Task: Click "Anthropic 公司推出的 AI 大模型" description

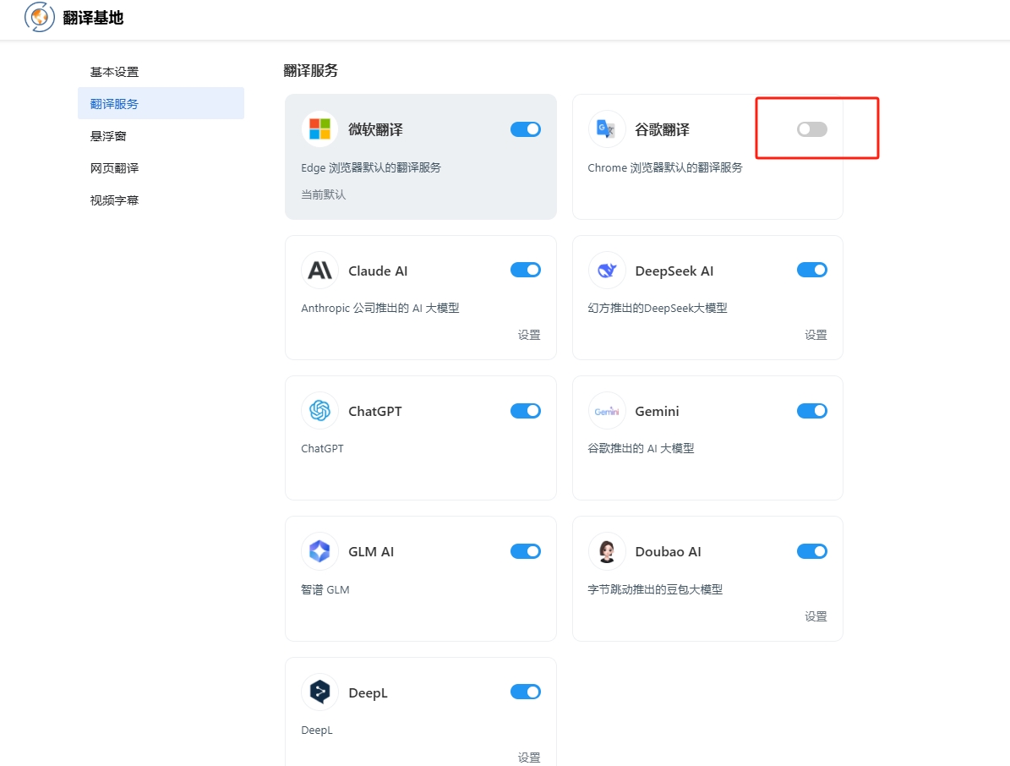Action: pos(380,308)
